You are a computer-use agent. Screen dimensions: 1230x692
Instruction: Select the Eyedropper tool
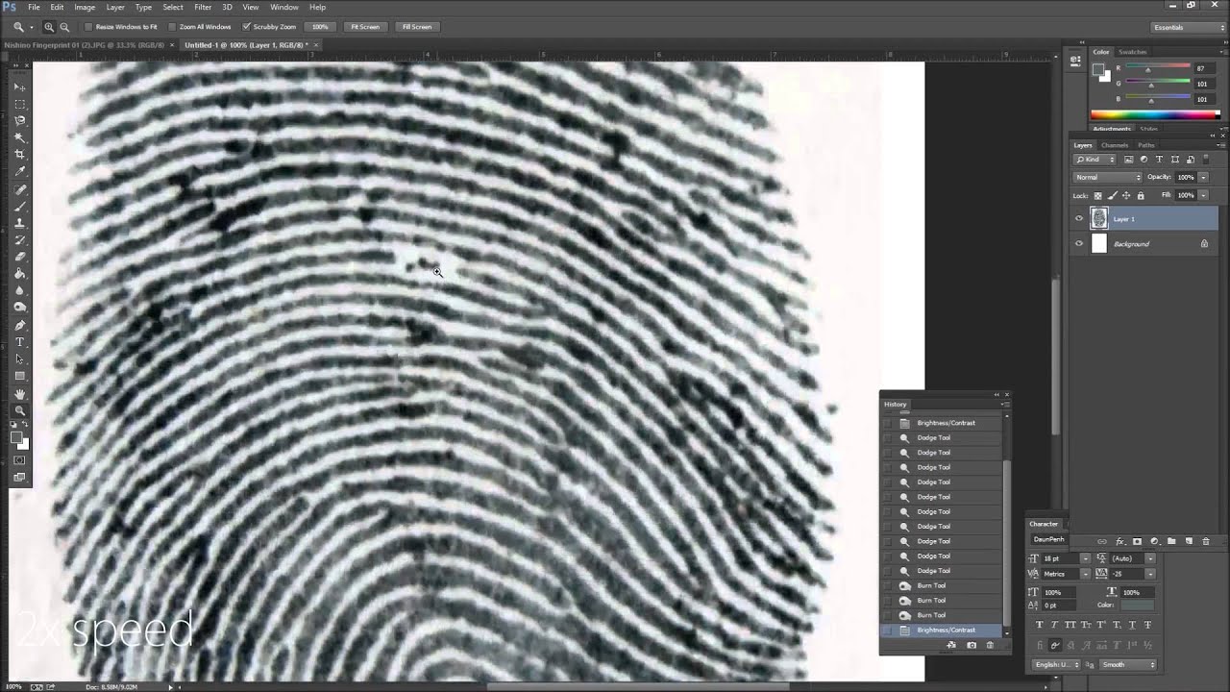click(x=20, y=172)
